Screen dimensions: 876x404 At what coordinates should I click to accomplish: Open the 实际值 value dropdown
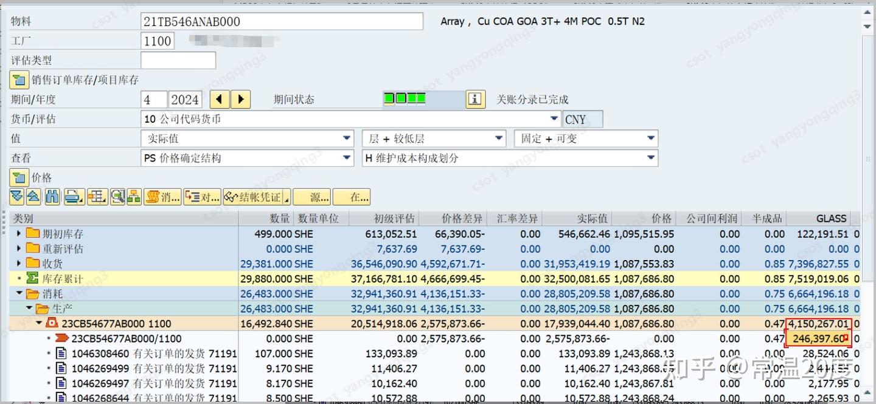tap(347, 138)
